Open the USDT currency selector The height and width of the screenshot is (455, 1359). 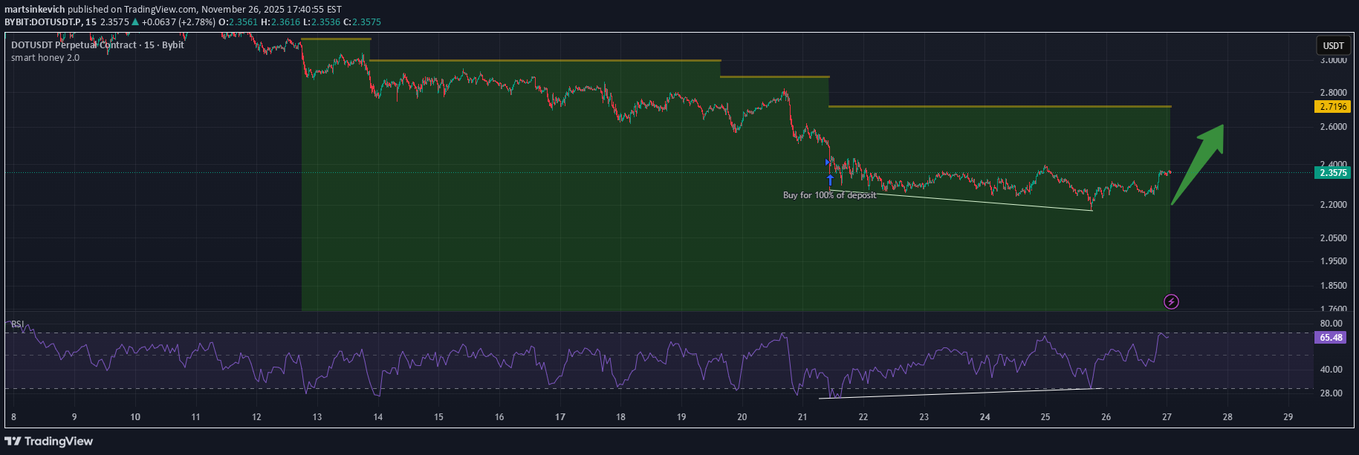click(x=1333, y=45)
